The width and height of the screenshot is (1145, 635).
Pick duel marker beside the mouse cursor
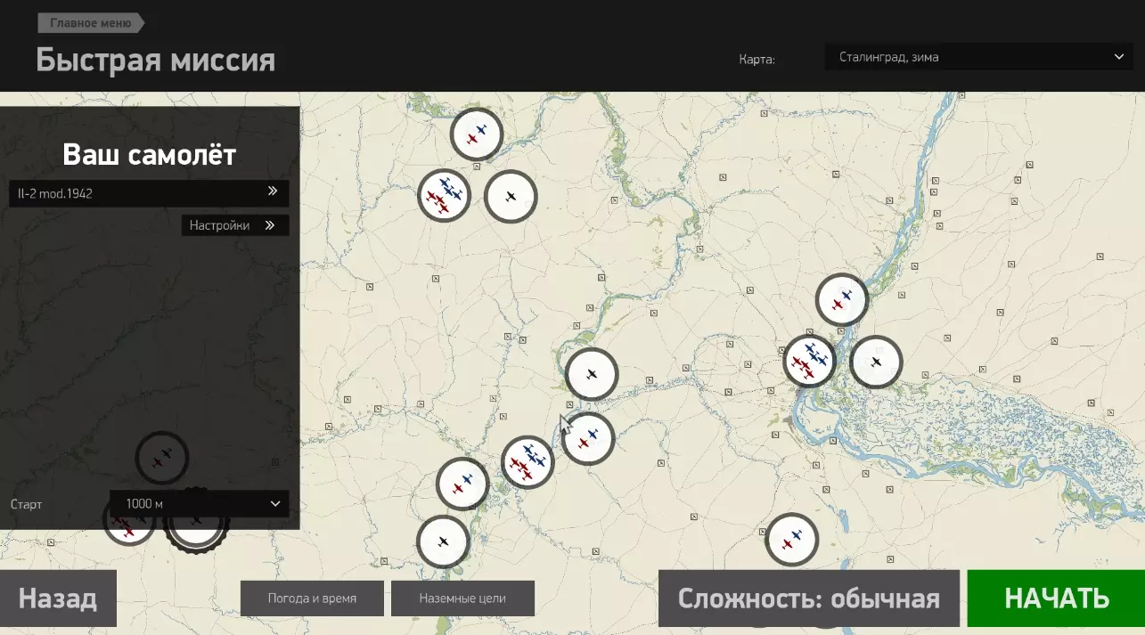pos(588,438)
